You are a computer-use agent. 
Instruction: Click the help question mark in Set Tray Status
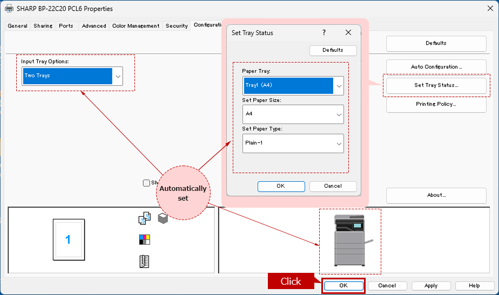324,32
